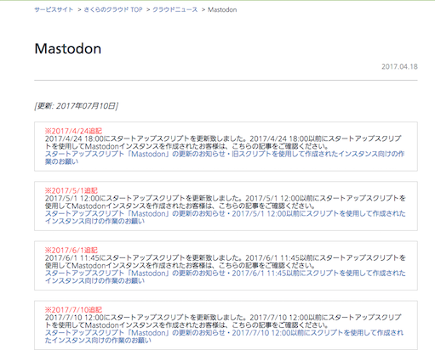This screenshot has width=435, height=350.
Task: Click the 2017/4/24 18:00 update paragraph
Action: pyautogui.click(x=223, y=143)
